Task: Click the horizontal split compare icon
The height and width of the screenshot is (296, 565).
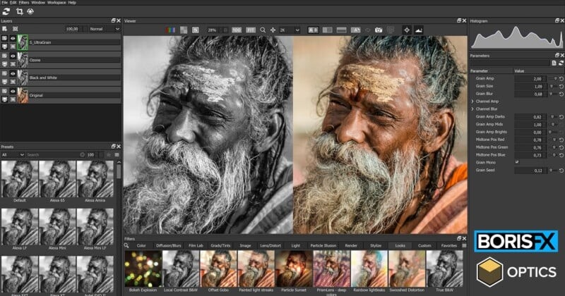Action: click(x=341, y=30)
